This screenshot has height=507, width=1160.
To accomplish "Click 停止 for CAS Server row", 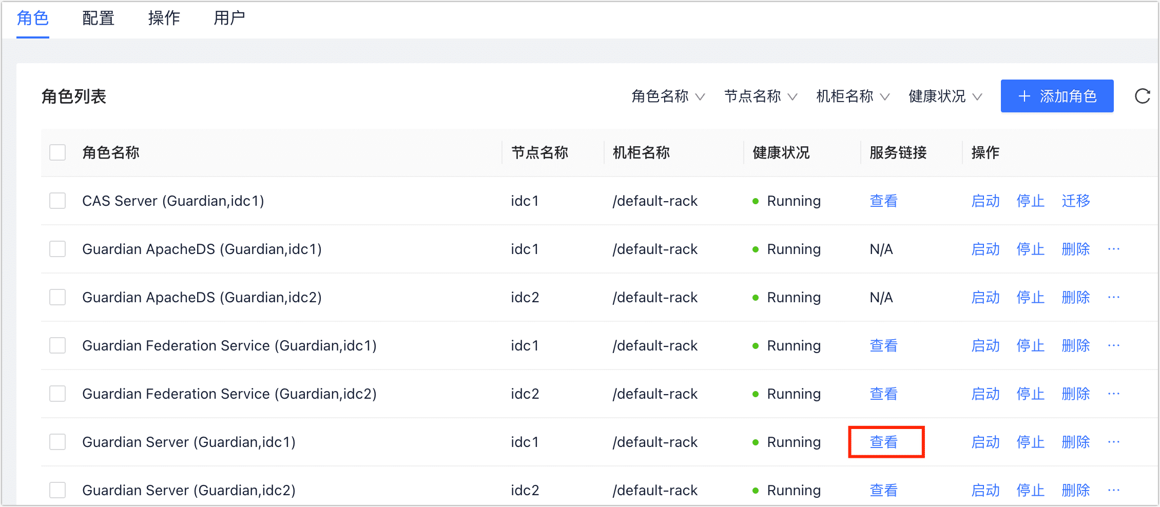I will click(1031, 201).
